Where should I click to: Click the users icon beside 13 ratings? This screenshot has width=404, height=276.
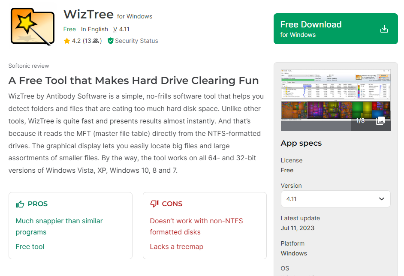(96, 41)
